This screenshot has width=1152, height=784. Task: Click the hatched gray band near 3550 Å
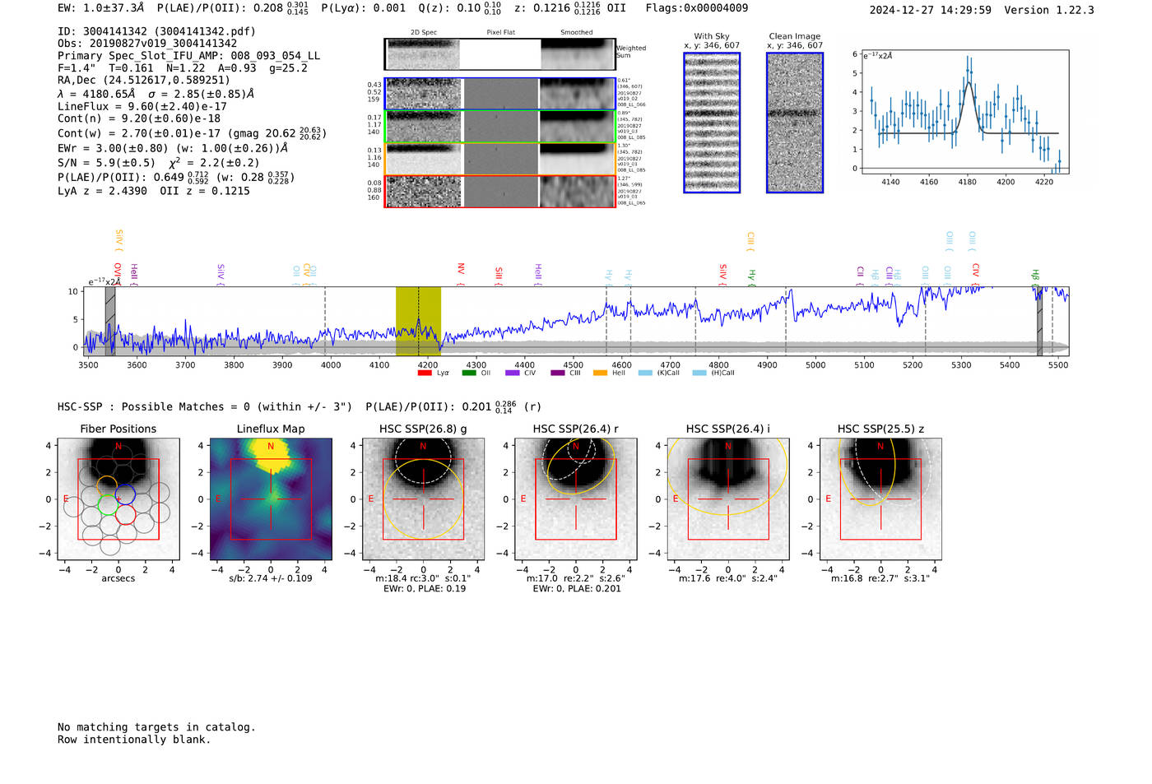[x=110, y=321]
